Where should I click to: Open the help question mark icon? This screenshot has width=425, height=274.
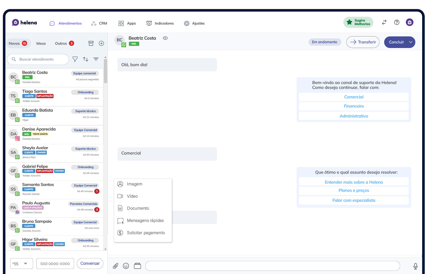click(x=397, y=22)
